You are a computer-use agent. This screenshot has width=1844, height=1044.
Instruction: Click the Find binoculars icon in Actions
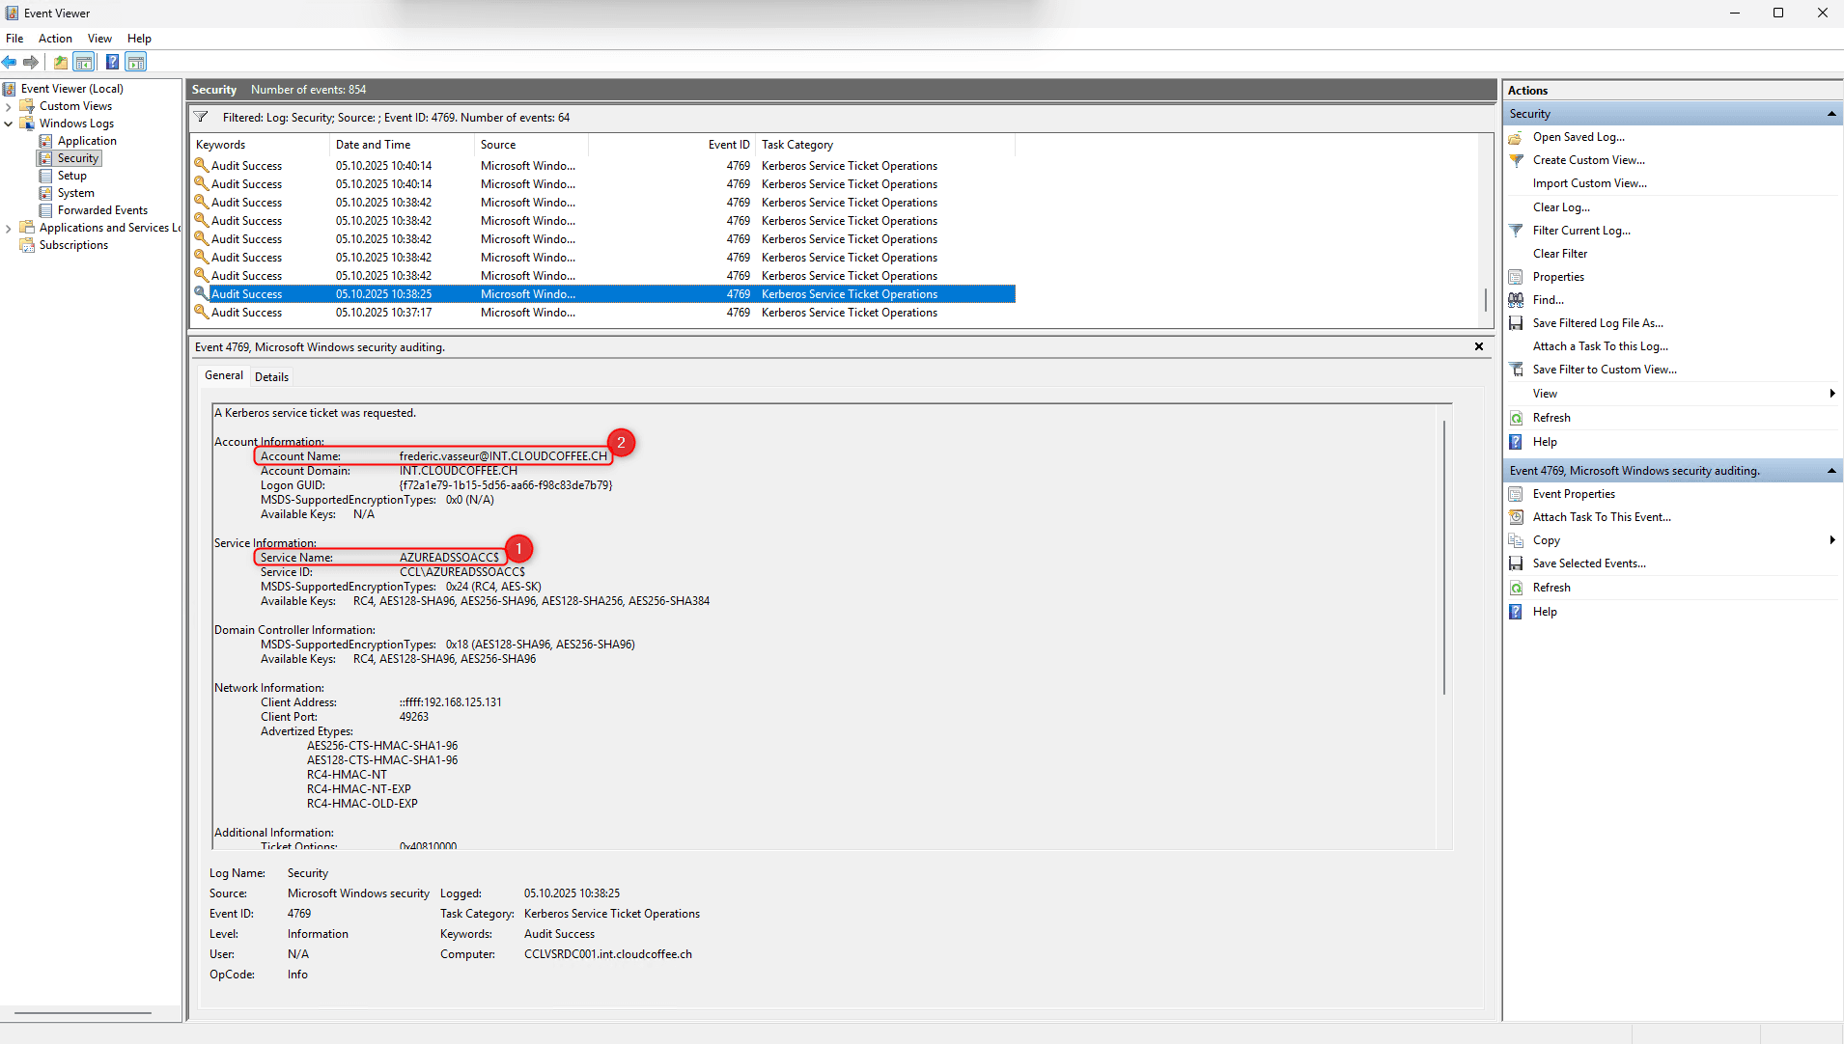pos(1516,300)
